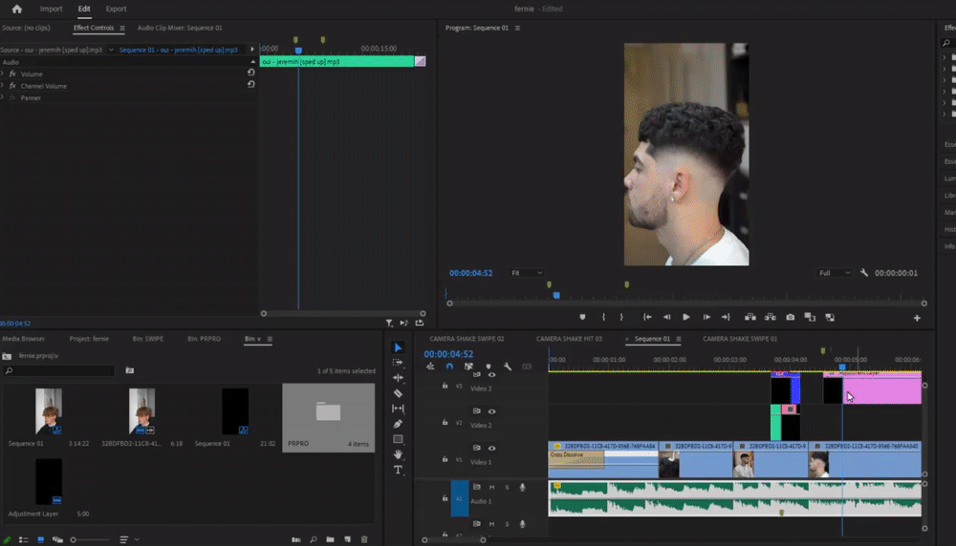The height and width of the screenshot is (546, 956).
Task: Enable voice-over record on Audio 1
Action: tap(523, 487)
